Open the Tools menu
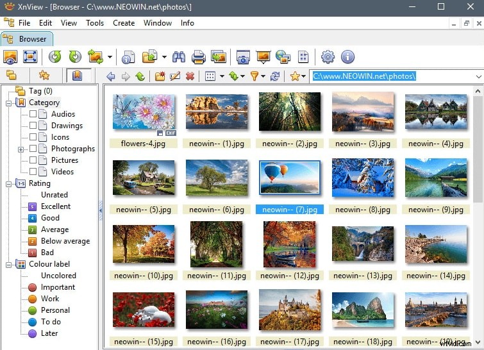 tap(95, 23)
